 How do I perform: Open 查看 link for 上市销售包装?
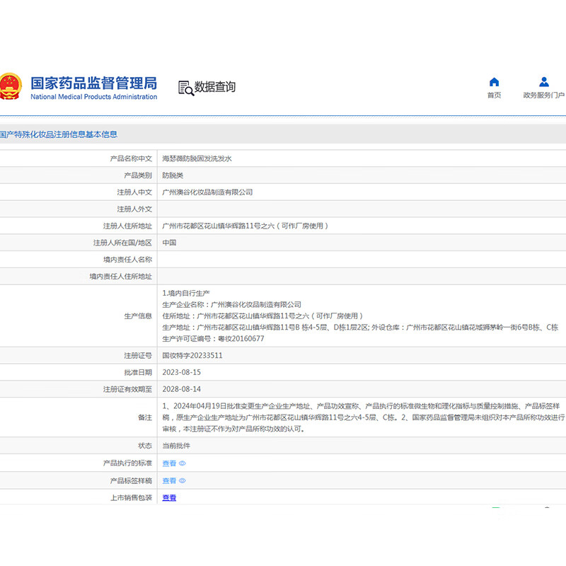[x=169, y=497]
